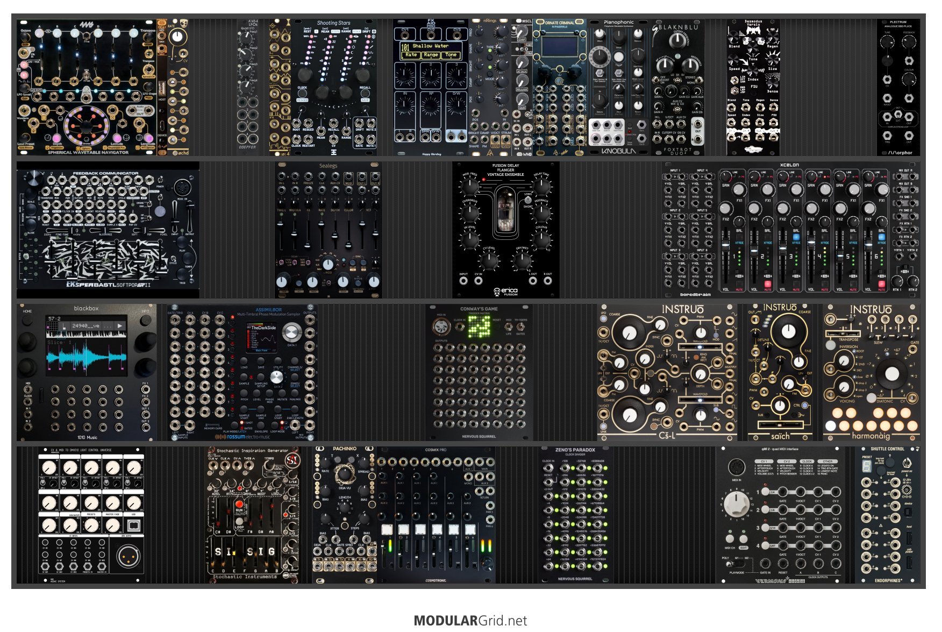Click the harmonàig large white voicing knob
Viewport: 942px width, 632px height.
(x=891, y=373)
